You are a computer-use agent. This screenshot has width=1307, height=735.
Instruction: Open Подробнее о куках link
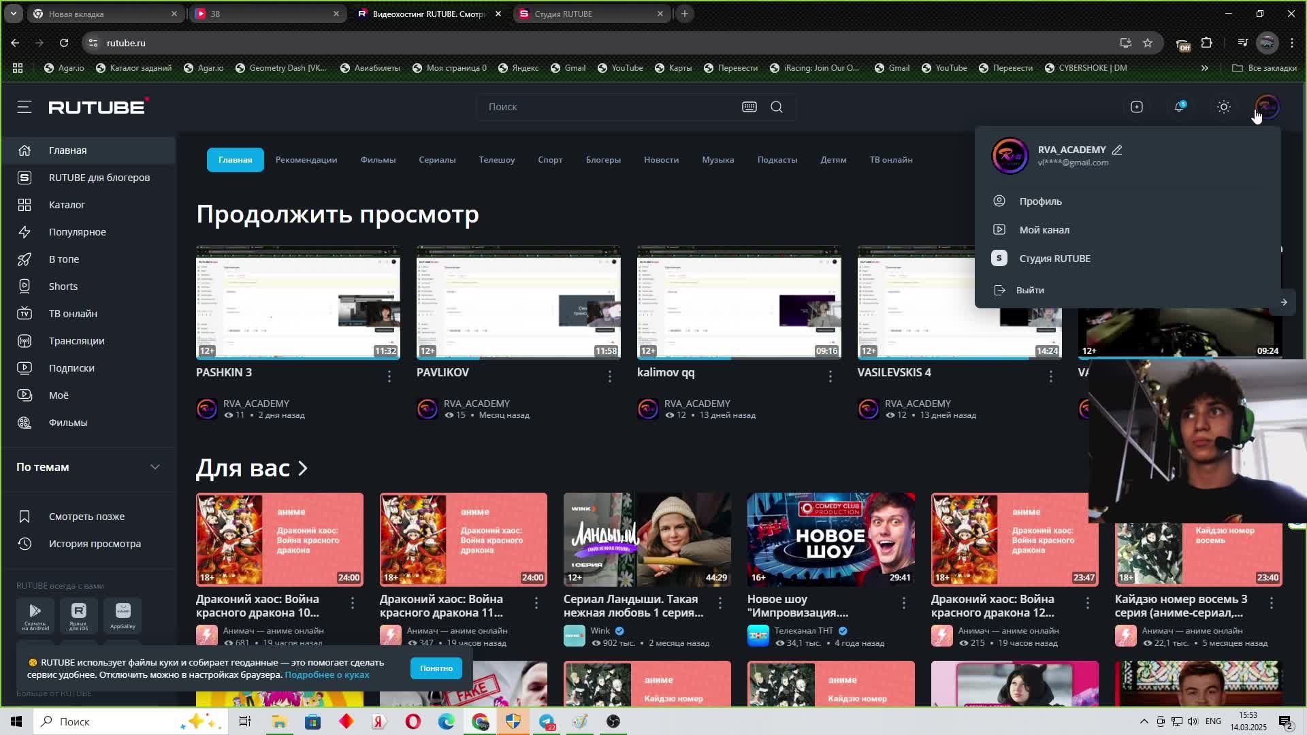pos(327,675)
